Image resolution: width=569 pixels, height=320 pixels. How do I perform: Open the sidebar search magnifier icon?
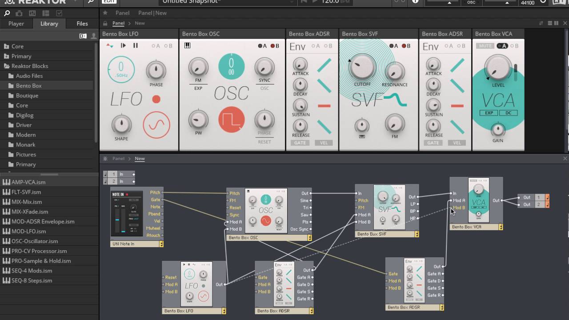(7, 13)
